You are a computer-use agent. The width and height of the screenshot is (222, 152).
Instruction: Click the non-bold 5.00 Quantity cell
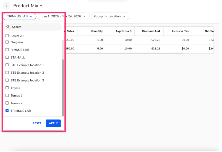100,40
